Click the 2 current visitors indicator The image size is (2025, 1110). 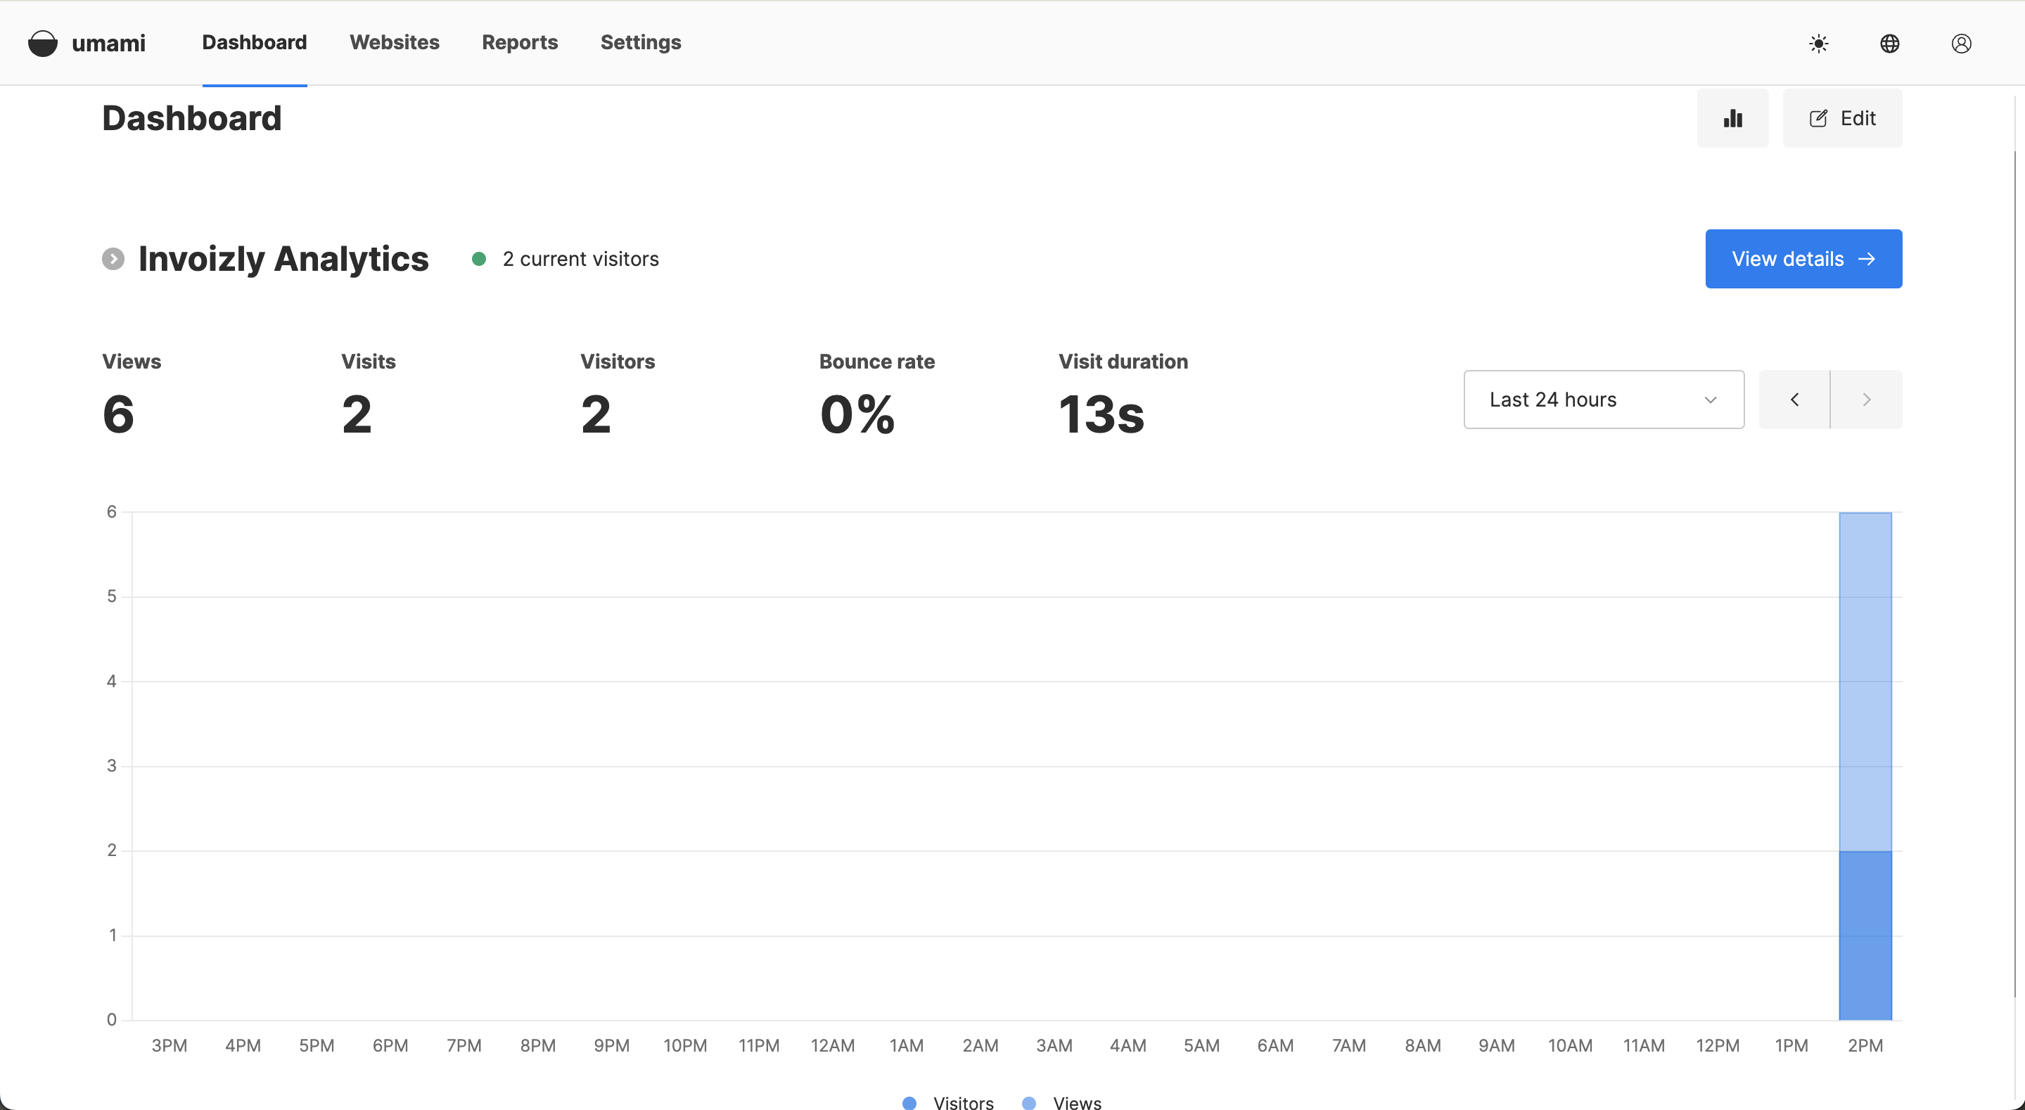coord(566,259)
